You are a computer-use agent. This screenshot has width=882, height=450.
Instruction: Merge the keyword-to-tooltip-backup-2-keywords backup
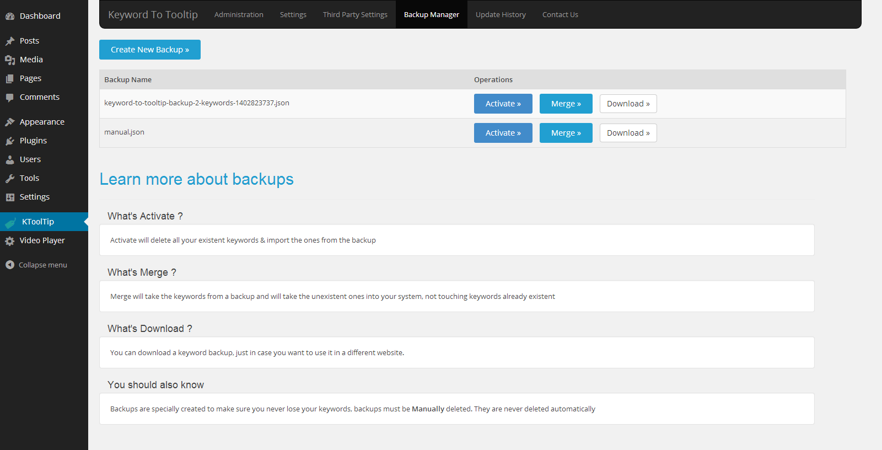click(566, 104)
